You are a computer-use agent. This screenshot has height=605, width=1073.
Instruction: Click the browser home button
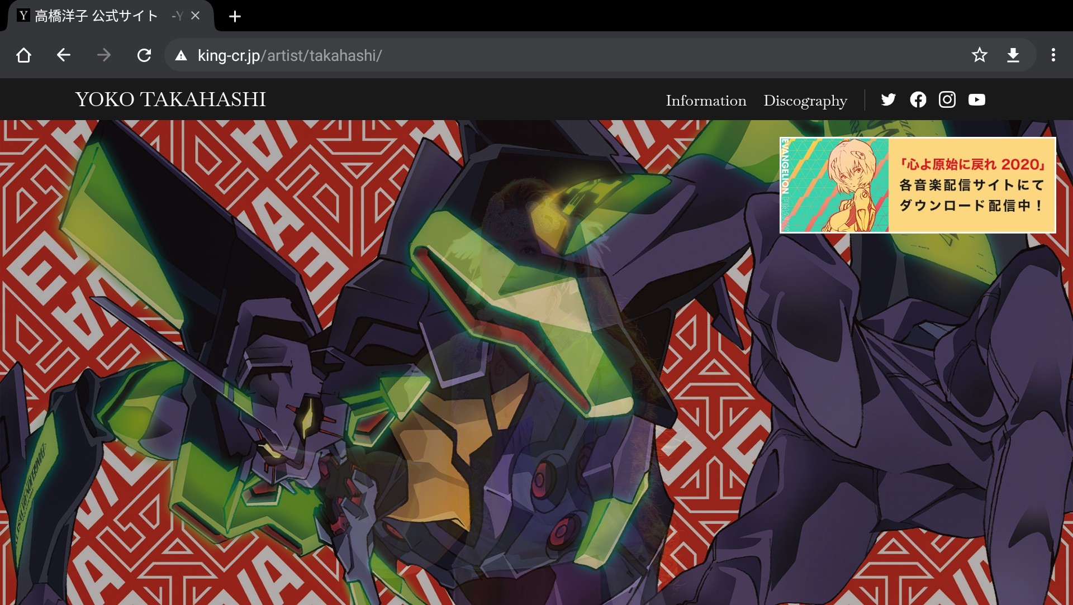pyautogui.click(x=23, y=55)
